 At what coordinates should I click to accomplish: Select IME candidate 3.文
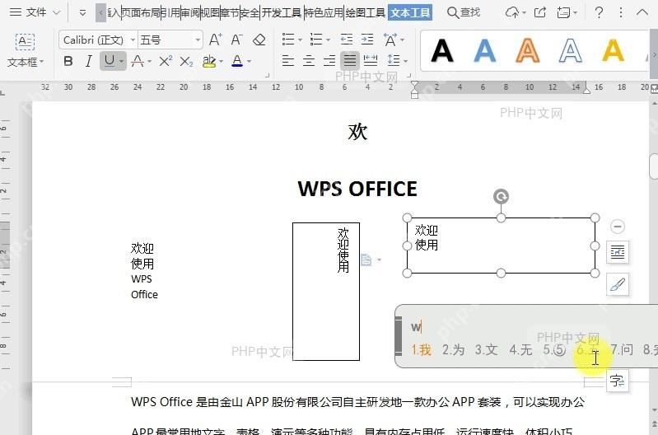coord(487,350)
